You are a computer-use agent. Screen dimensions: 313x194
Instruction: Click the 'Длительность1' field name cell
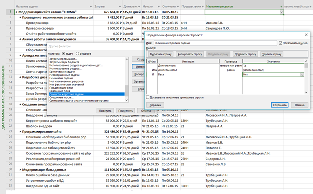(x=188, y=70)
